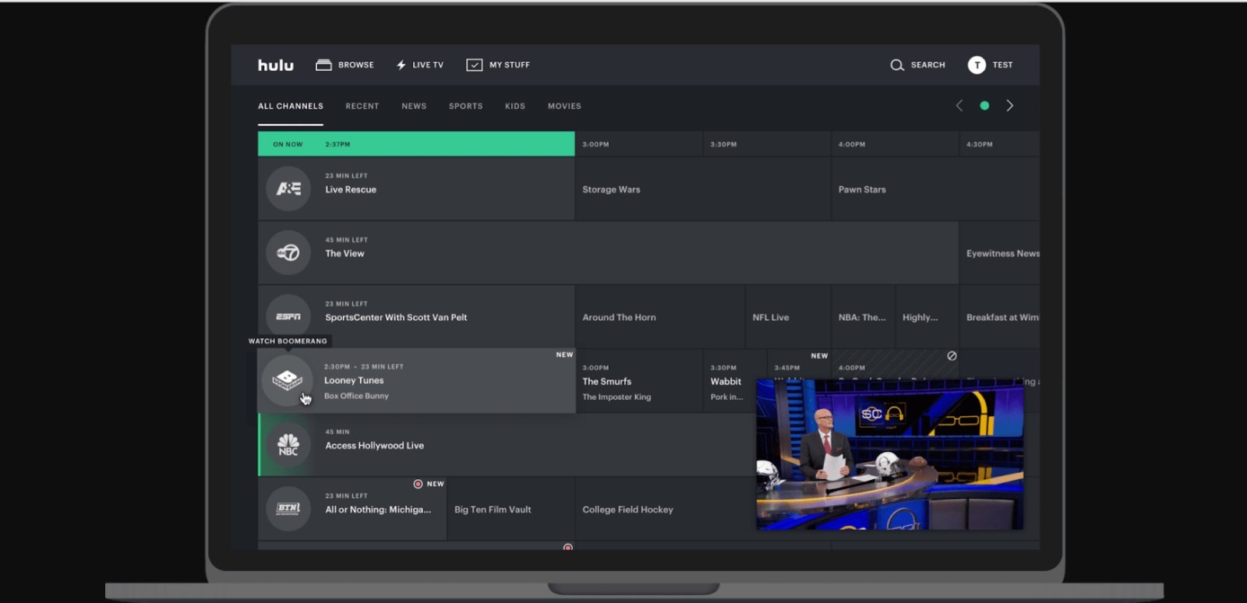This screenshot has width=1247, height=603.
Task: Click the On Now time bar
Action: [416, 144]
